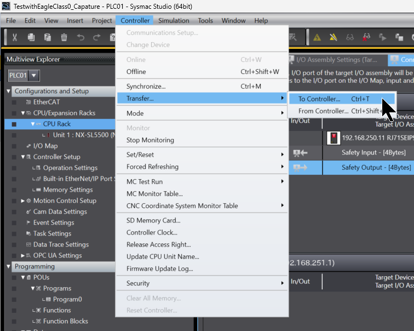
Task: Click the Data Trace Settings icon
Action: [28, 244]
